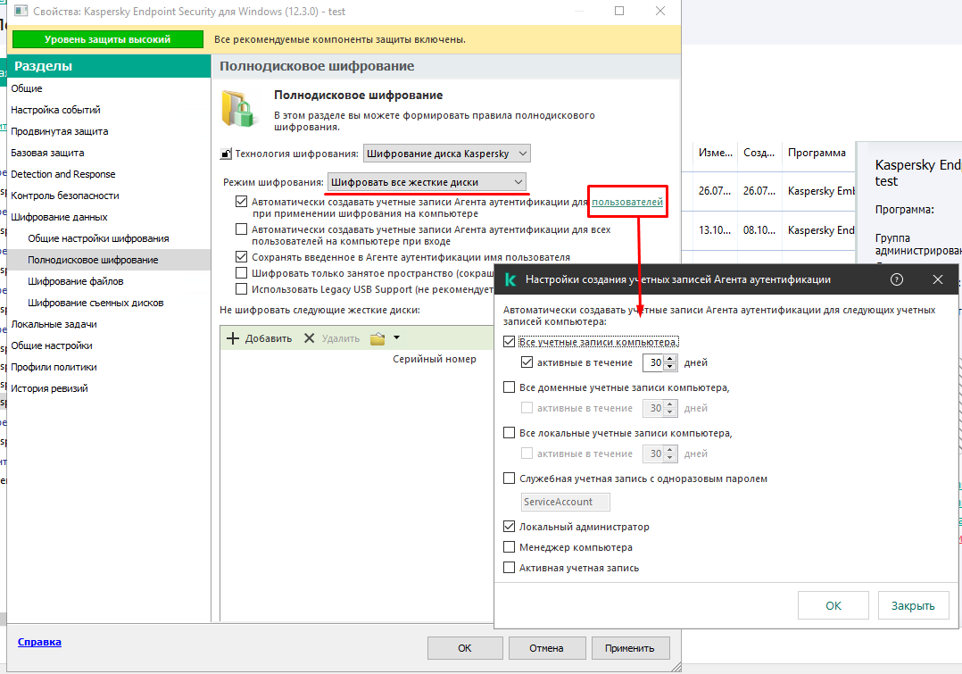Uncheck Все учетные записи компьютера
This screenshot has height=674, width=962.
509,341
